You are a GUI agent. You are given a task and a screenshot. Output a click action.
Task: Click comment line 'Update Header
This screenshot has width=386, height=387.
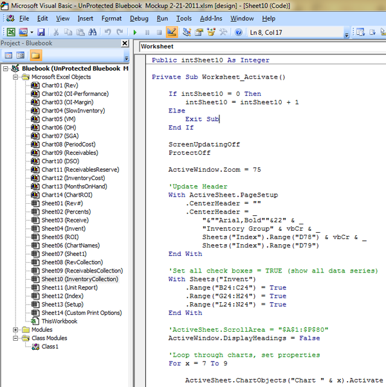point(198,186)
